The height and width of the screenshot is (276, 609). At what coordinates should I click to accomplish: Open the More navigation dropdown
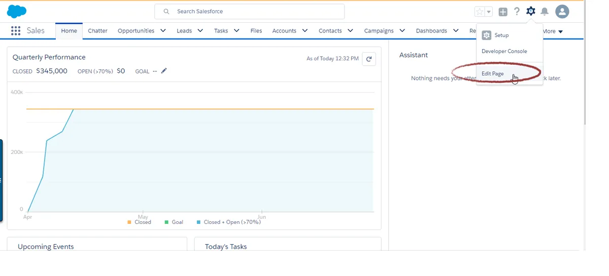553,31
